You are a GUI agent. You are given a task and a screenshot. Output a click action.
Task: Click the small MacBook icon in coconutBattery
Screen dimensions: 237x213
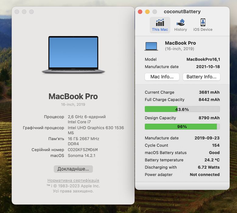[x=151, y=46]
